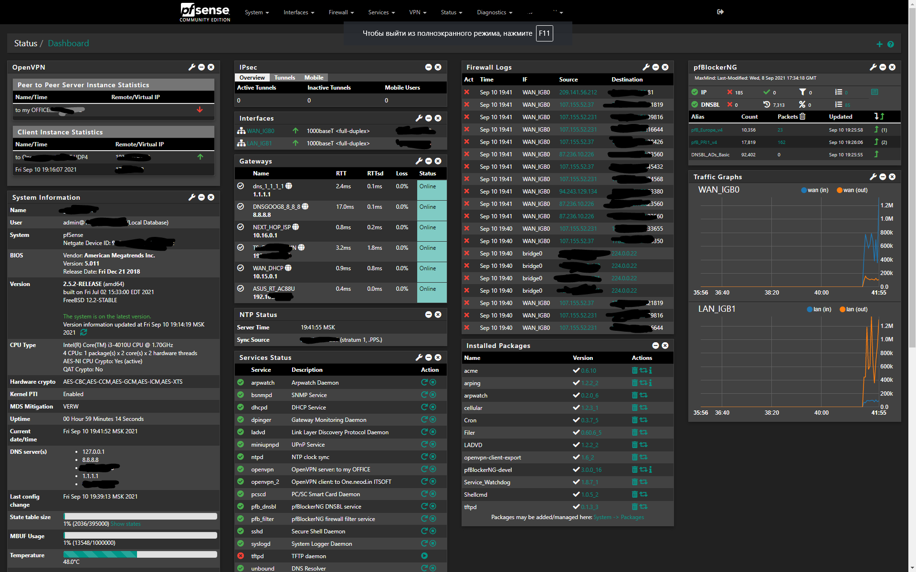Toggle lan (out) legend series

coord(853,309)
